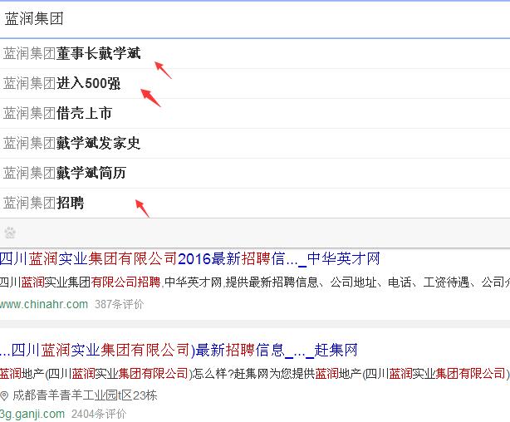Open the 3g.ganji.com site URL
510x422 pixels.
point(32,414)
